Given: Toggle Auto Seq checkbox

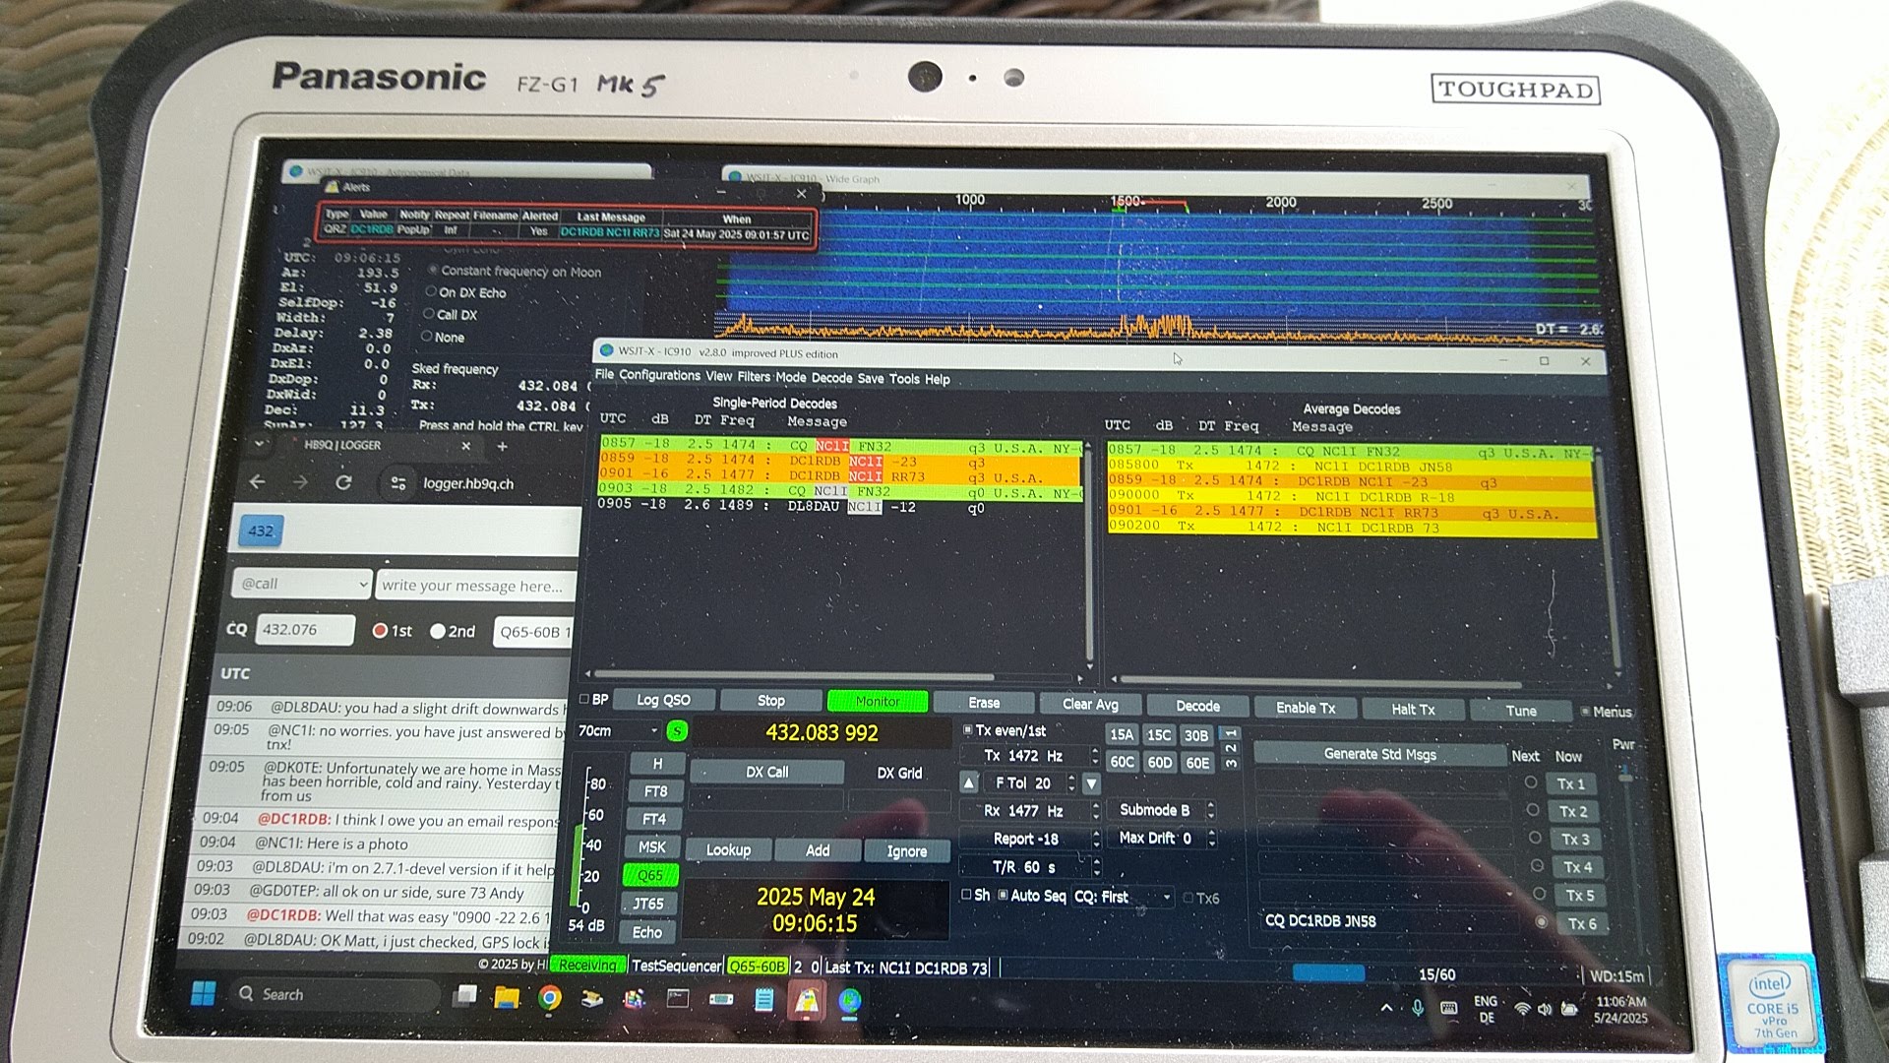Looking at the screenshot, I should [1003, 895].
